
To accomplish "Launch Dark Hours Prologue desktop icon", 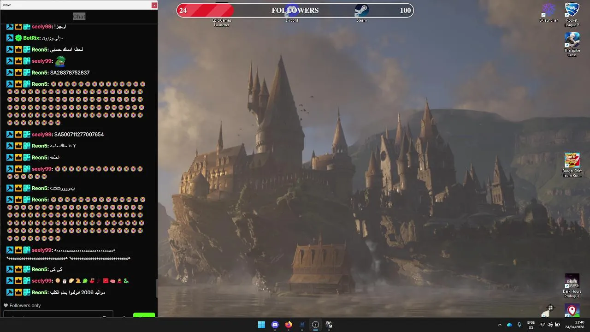I will [x=572, y=286].
